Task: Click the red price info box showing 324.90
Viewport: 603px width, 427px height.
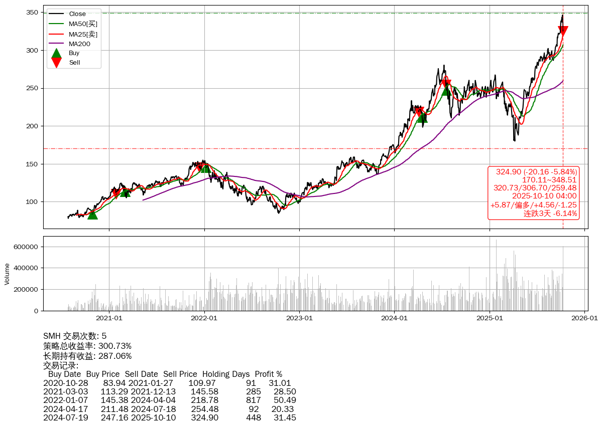Action: pos(533,192)
